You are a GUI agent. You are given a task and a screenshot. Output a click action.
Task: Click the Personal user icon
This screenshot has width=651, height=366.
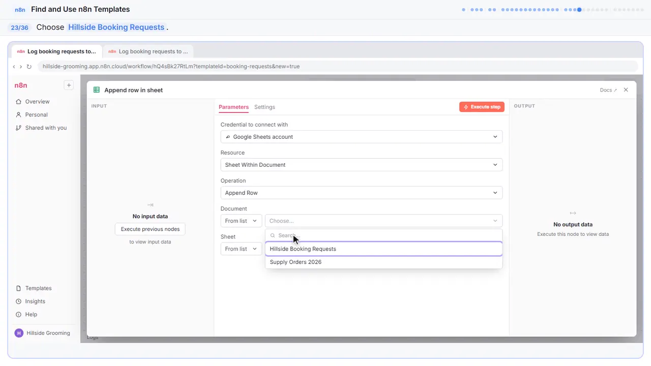19,115
